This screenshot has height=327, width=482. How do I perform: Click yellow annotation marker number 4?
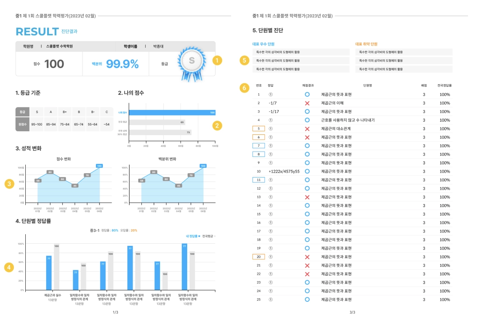point(9,267)
